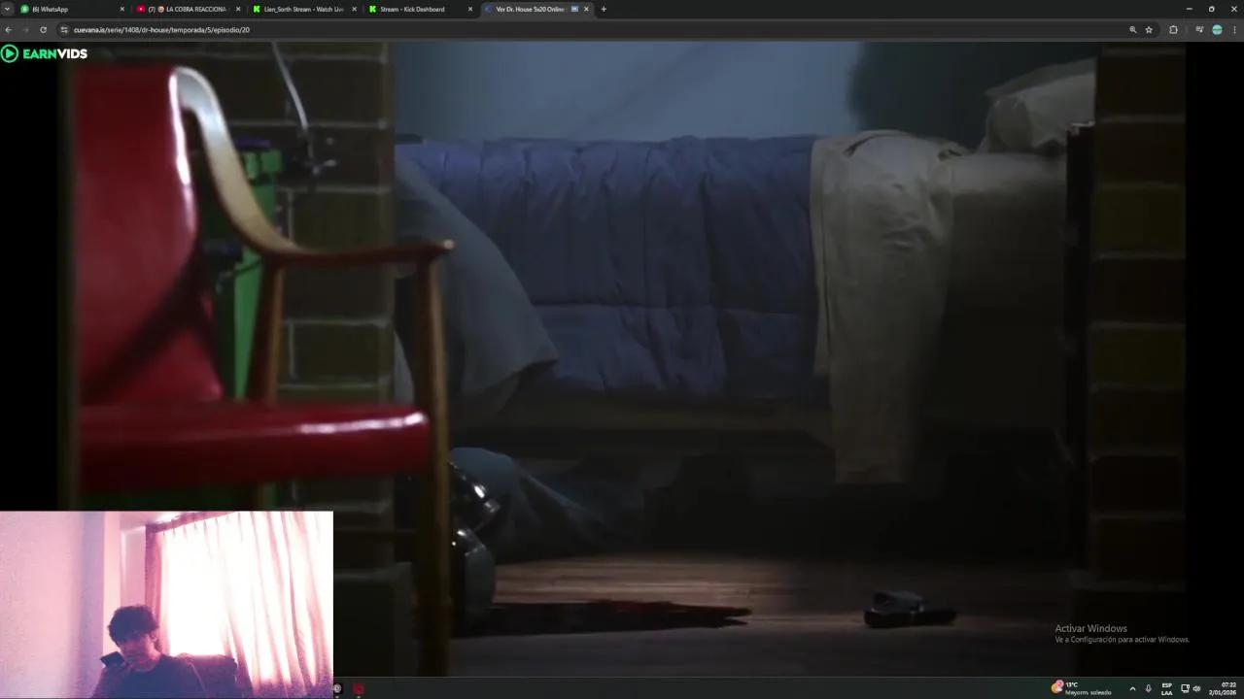The image size is (1244, 699).
Task: Click the webcam overlay thumbnail
Action: (x=166, y=604)
